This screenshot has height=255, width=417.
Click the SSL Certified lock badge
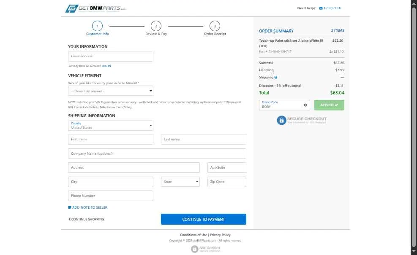click(x=194, y=249)
